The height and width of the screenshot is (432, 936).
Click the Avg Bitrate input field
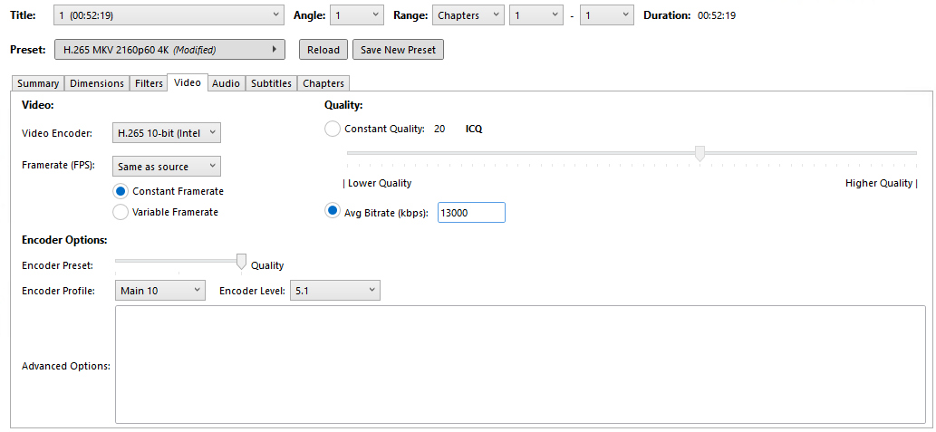tap(471, 213)
